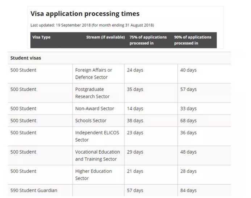Image resolution: width=251 pixels, height=198 pixels.
Task: Click the "Higher Education Sector" stream cell
Action: pyautogui.click(x=93, y=175)
